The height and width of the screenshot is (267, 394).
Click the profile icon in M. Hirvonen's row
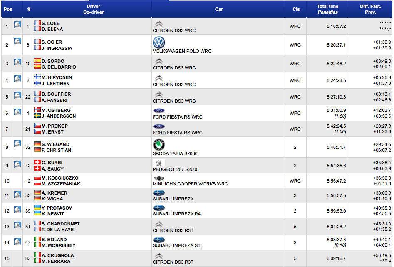tap(17, 78)
